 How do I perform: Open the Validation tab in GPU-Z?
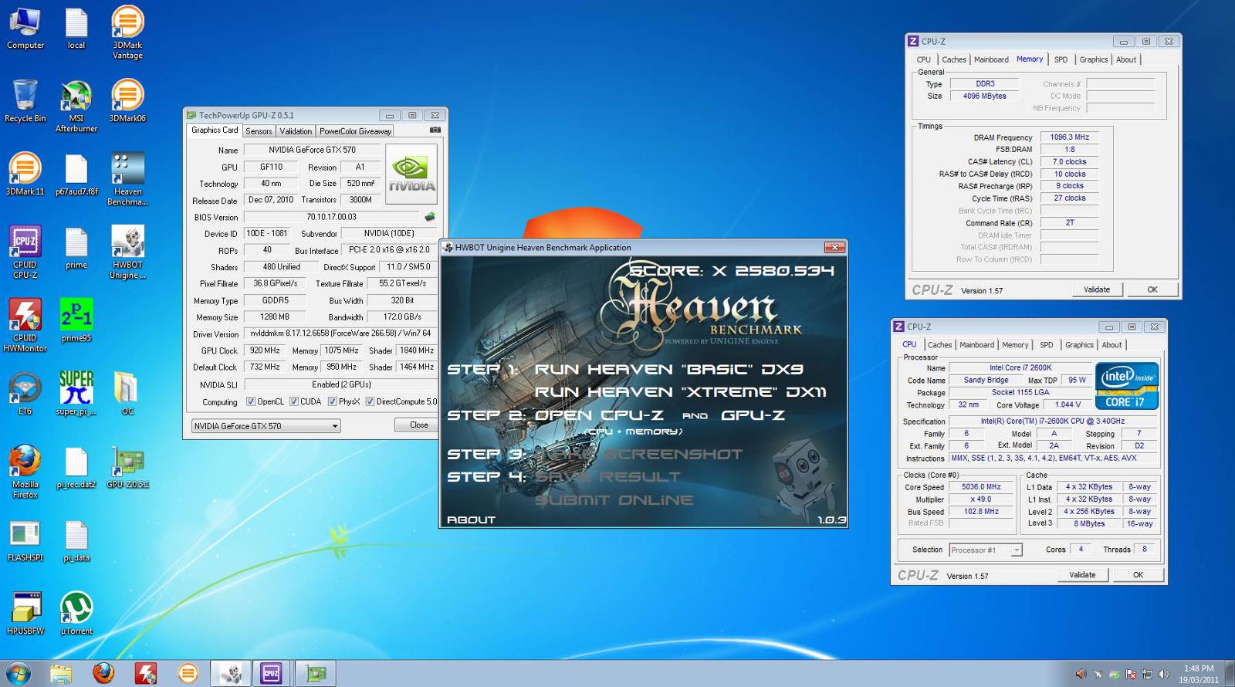[296, 131]
